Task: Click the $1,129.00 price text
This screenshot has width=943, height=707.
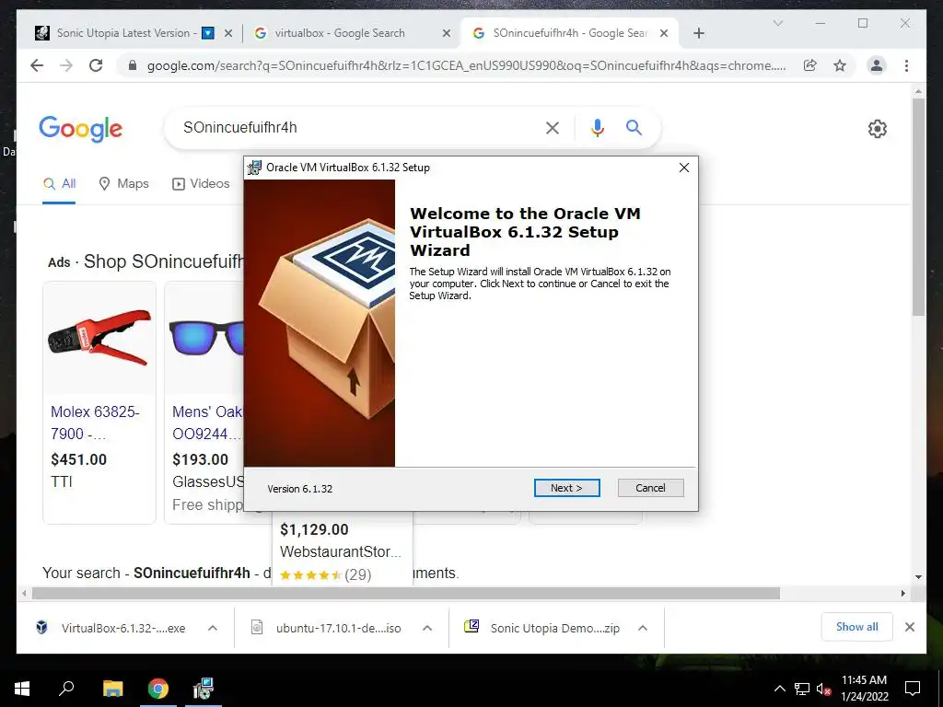Action: coord(314,529)
